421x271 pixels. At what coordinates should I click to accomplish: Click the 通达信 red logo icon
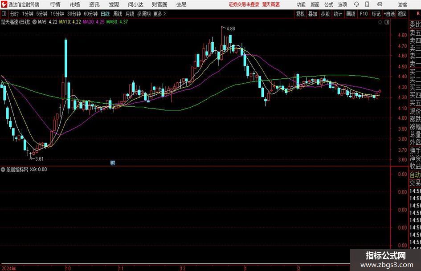(x=4, y=4)
